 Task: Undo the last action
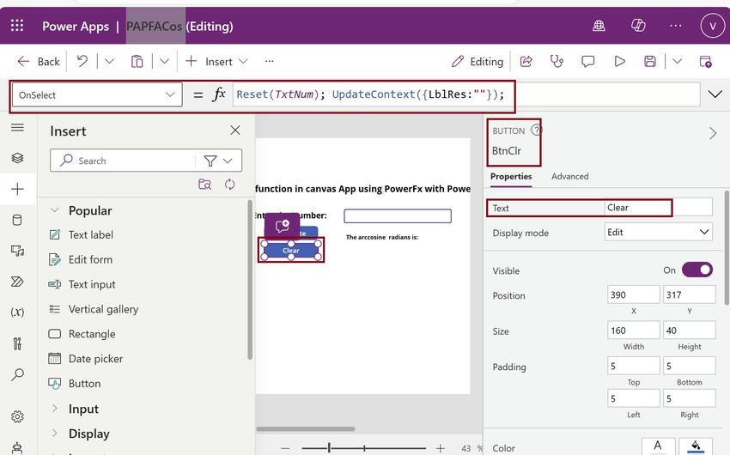click(x=82, y=61)
